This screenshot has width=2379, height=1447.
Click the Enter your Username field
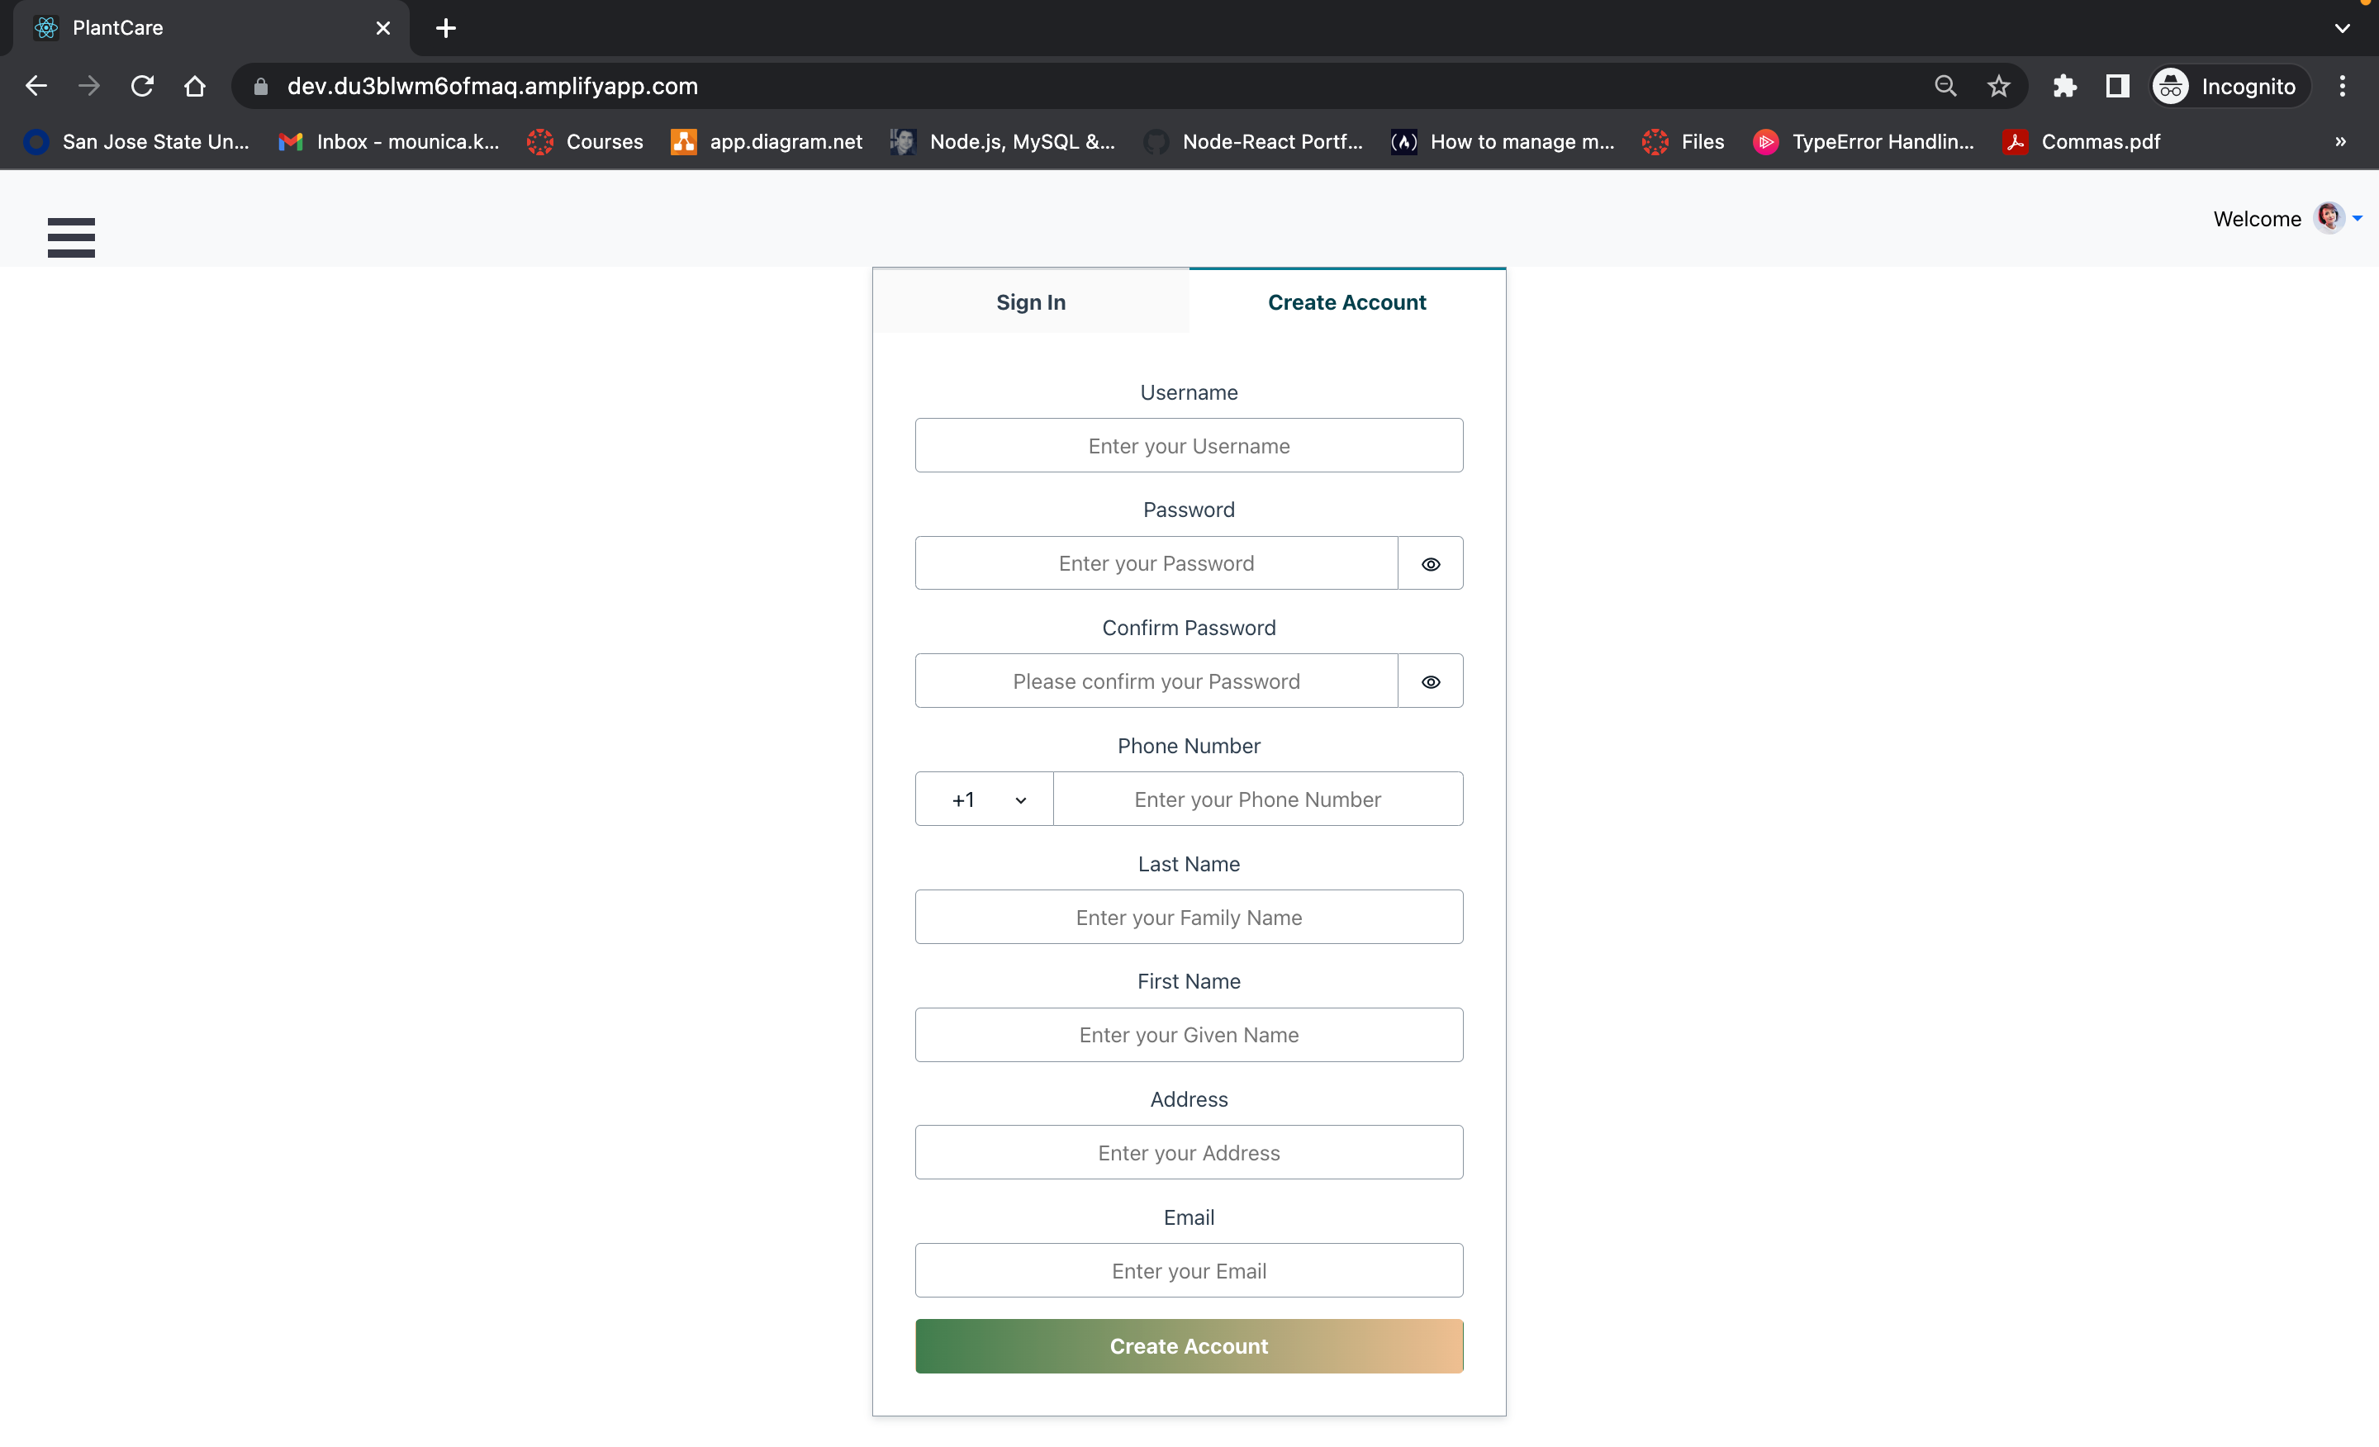point(1189,446)
